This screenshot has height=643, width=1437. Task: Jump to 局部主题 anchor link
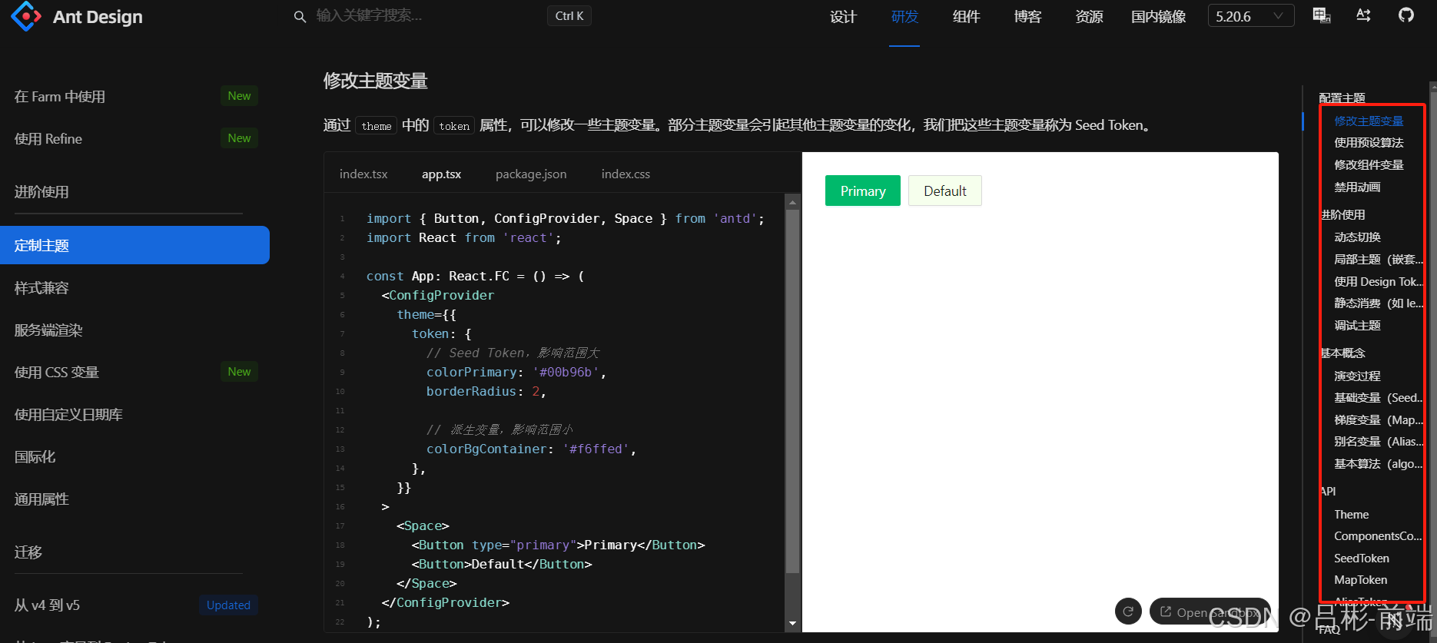(1379, 260)
